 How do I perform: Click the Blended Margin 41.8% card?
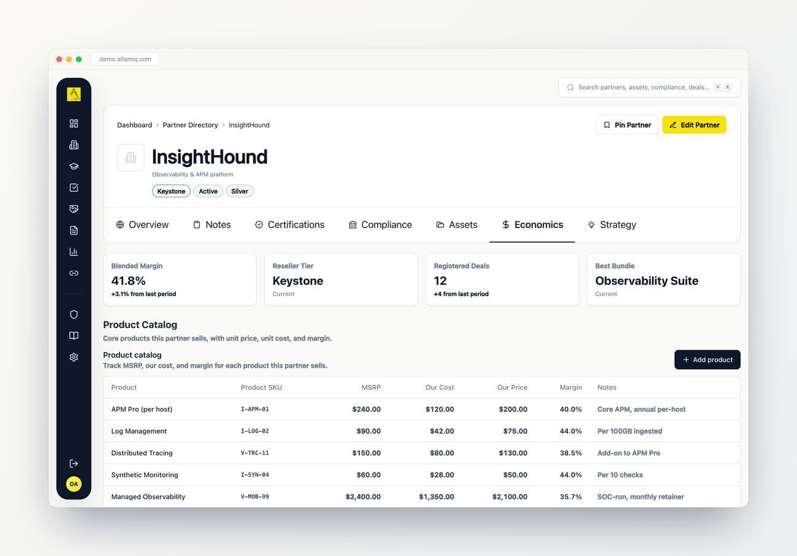[180, 280]
